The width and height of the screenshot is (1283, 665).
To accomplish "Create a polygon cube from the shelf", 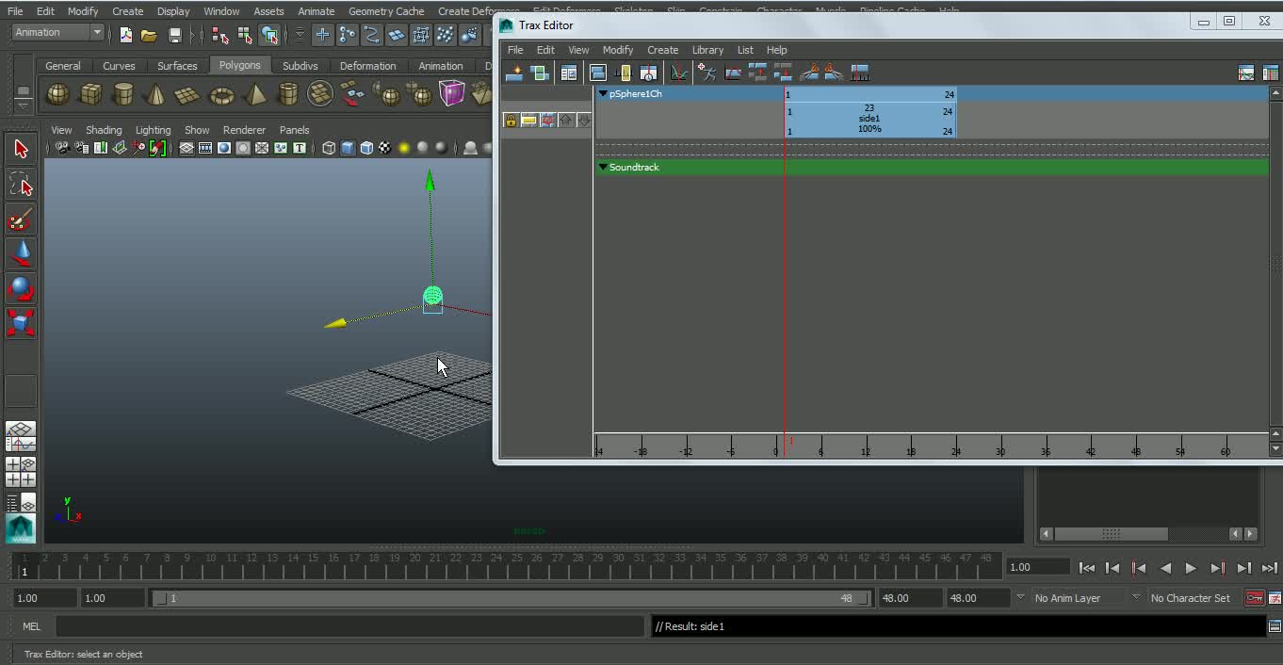I will [91, 94].
